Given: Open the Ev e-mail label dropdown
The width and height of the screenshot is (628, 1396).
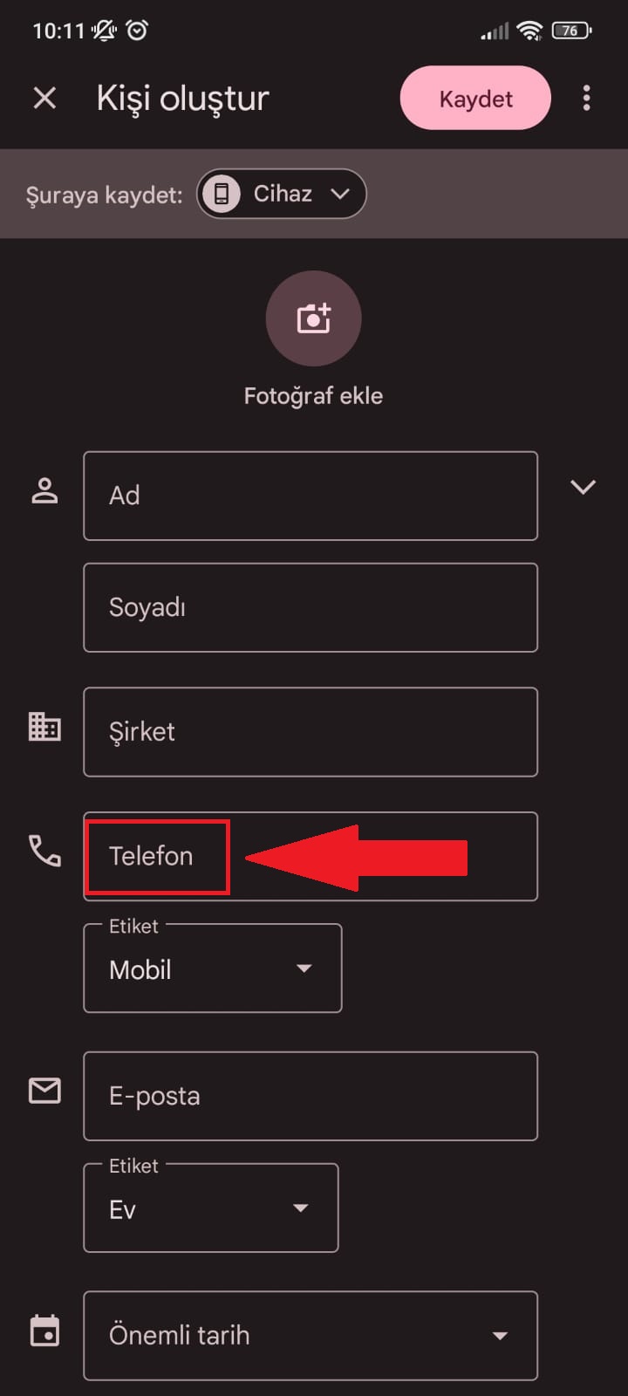Looking at the screenshot, I should (x=210, y=1208).
